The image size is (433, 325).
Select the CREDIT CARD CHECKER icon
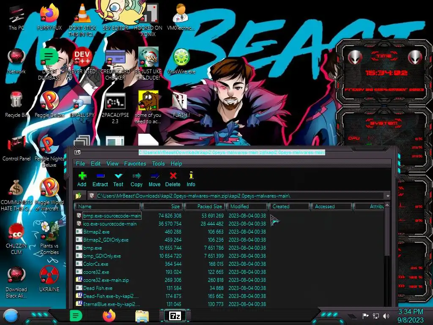coord(115,64)
